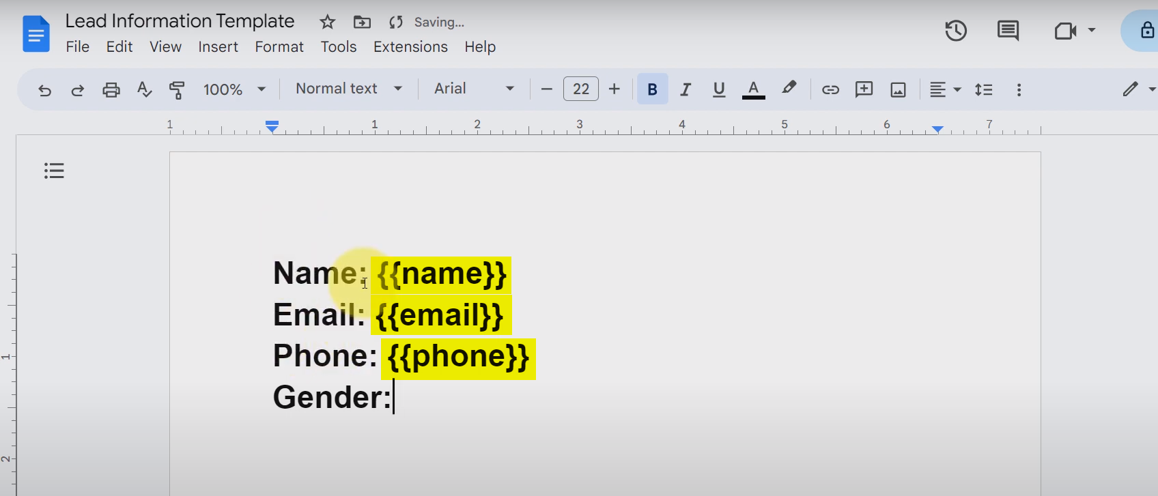1158x496 pixels.
Task: Open the more toolbar options menu
Action: [x=1019, y=89]
